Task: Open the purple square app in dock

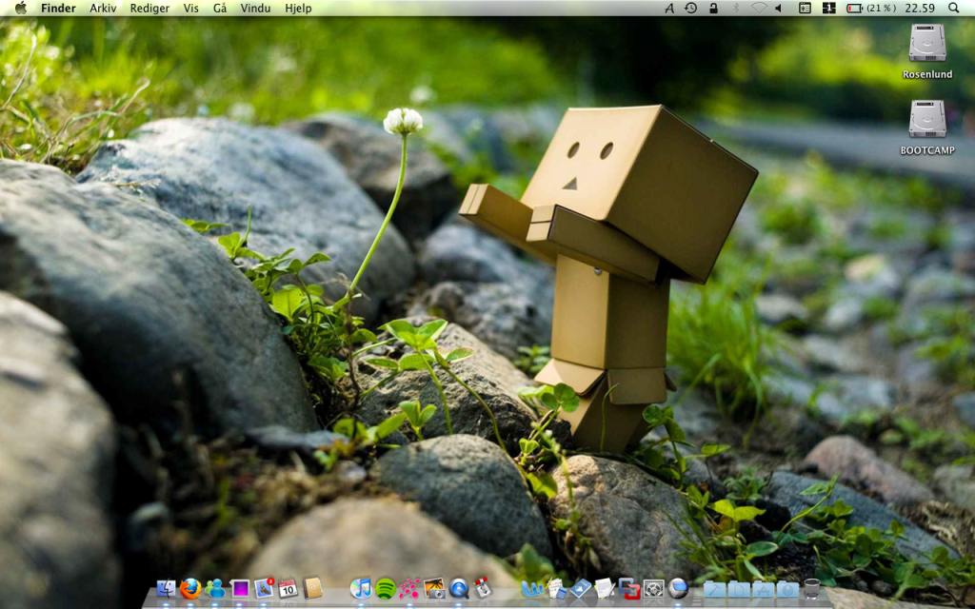Action: point(240,588)
